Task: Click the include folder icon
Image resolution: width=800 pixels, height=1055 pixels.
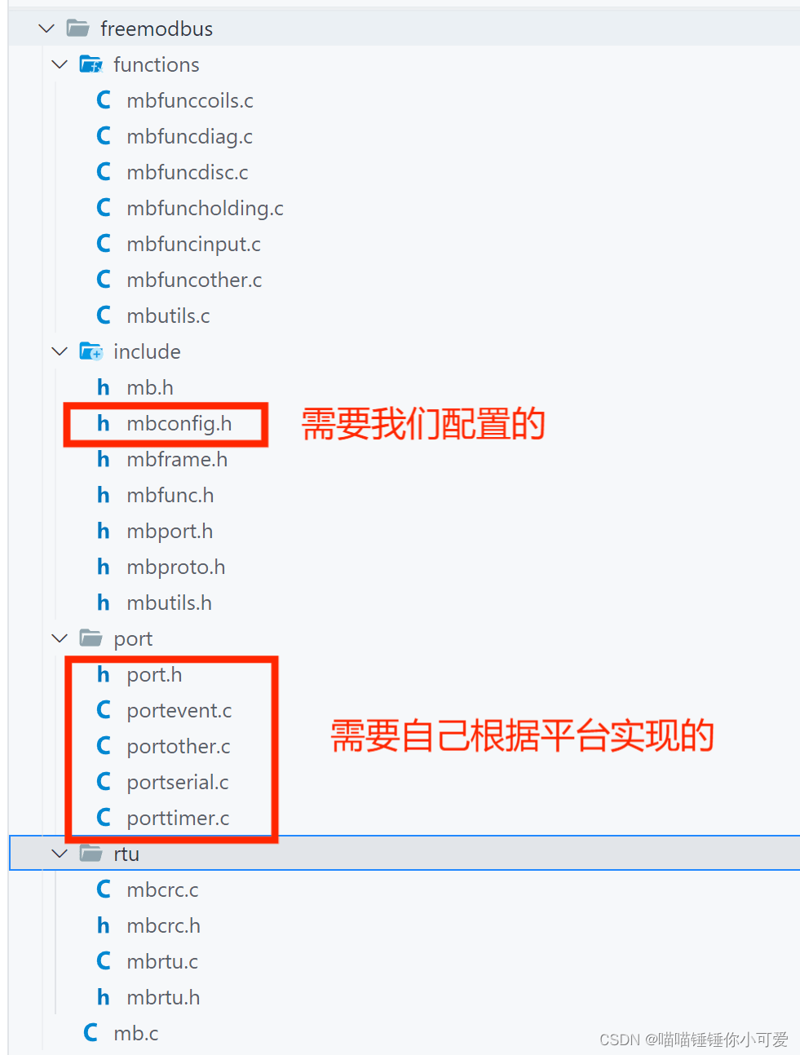Action: [91, 351]
